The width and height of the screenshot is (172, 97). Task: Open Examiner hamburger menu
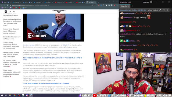tap(10, 12)
